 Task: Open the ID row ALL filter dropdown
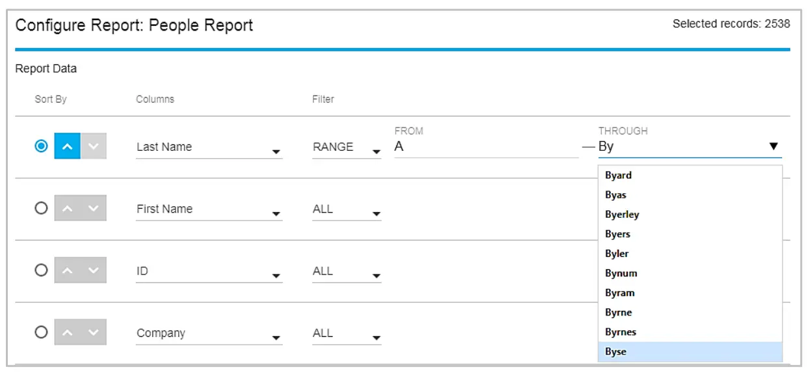tap(347, 272)
